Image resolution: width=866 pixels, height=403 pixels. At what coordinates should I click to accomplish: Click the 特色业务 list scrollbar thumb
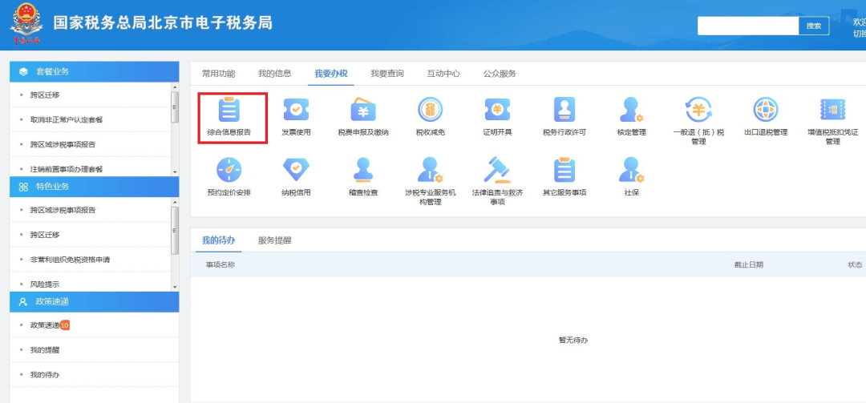175,230
